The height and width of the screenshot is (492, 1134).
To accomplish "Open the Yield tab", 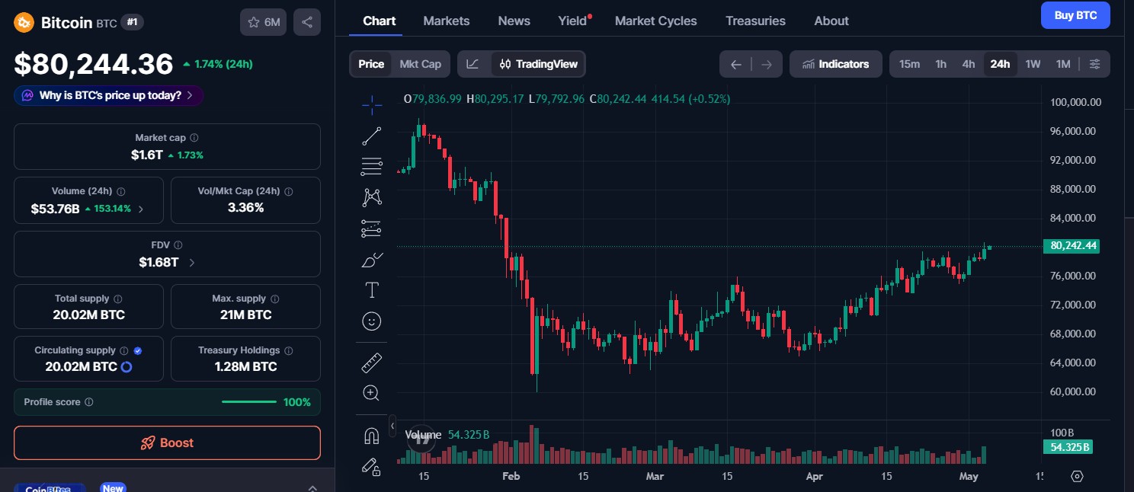I will (x=573, y=21).
